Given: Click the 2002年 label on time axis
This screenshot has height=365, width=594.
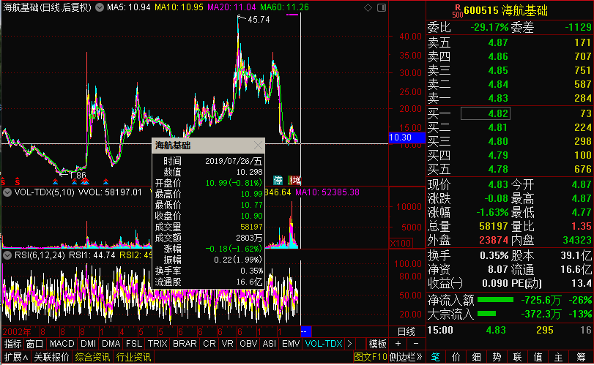Looking at the screenshot, I should (x=17, y=332).
